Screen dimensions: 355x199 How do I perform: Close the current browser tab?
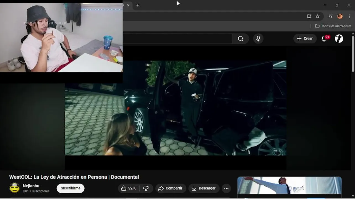(x=128, y=5)
